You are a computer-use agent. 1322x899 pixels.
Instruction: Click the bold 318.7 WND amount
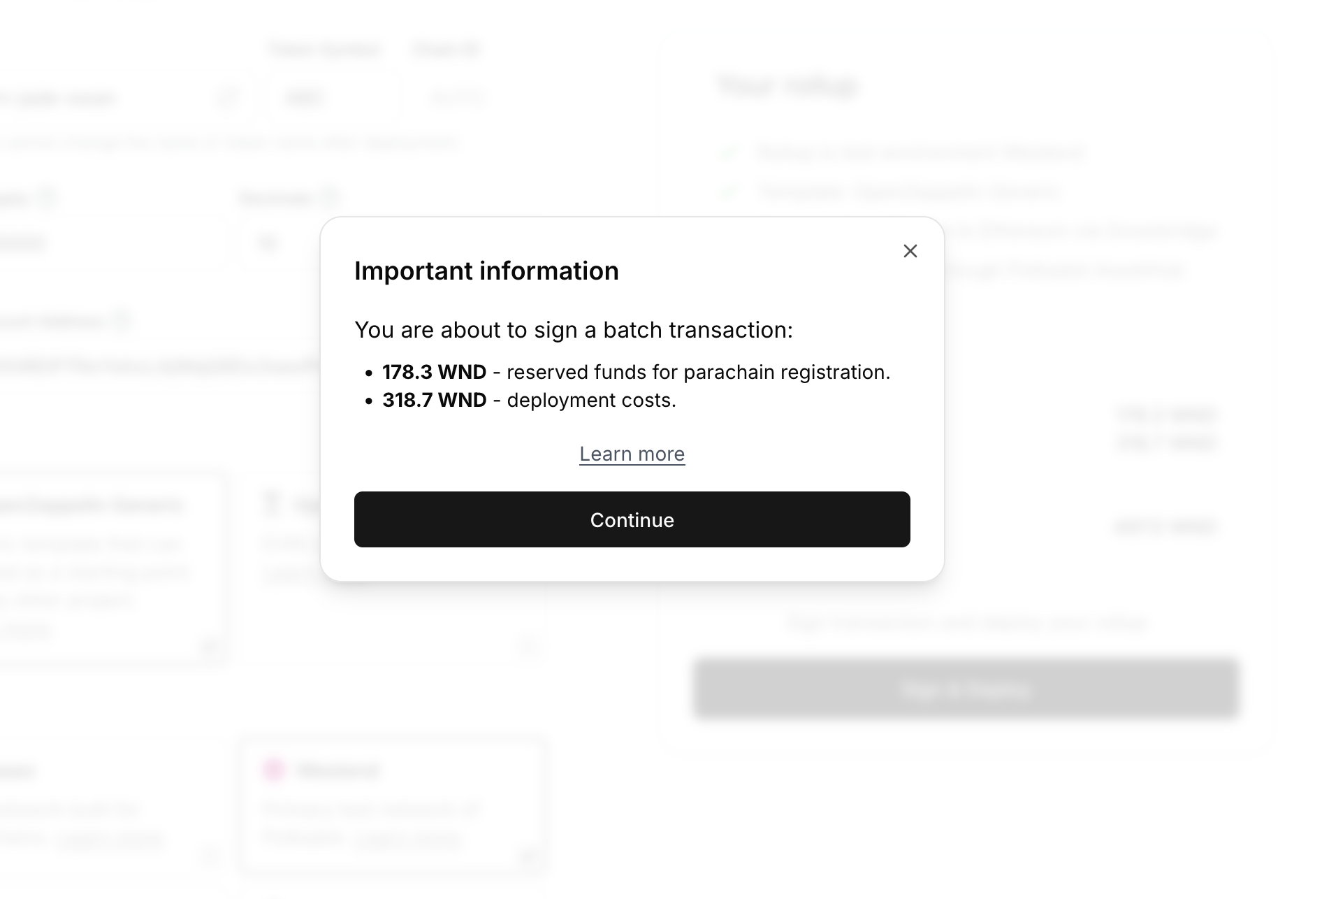click(434, 400)
